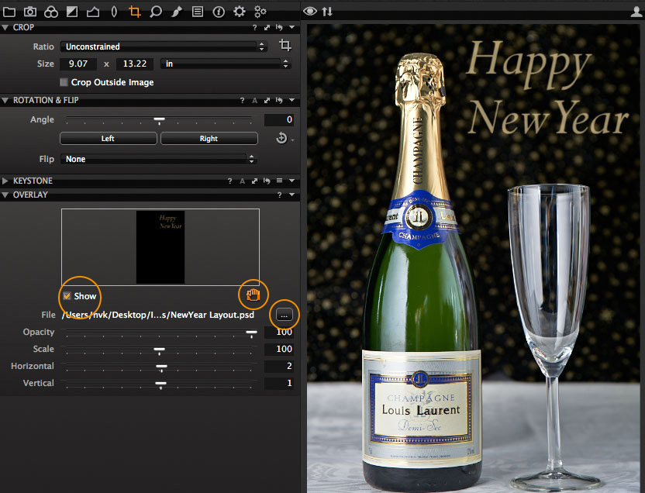Open the Crop panel action menu arrow
Image resolution: width=645 pixels, height=493 pixels.
292,28
